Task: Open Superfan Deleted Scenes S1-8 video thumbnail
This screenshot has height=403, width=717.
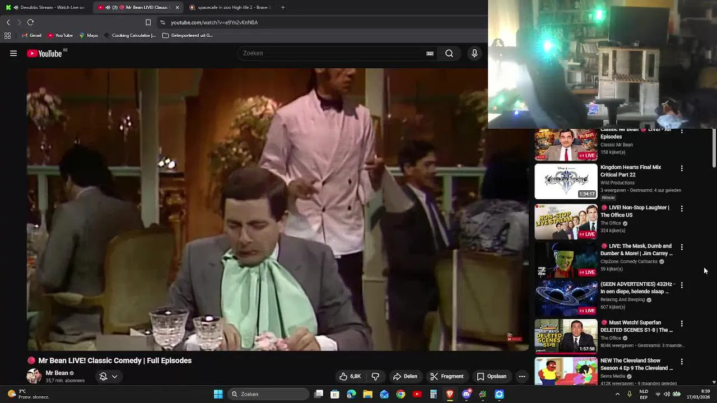Action: (566, 336)
